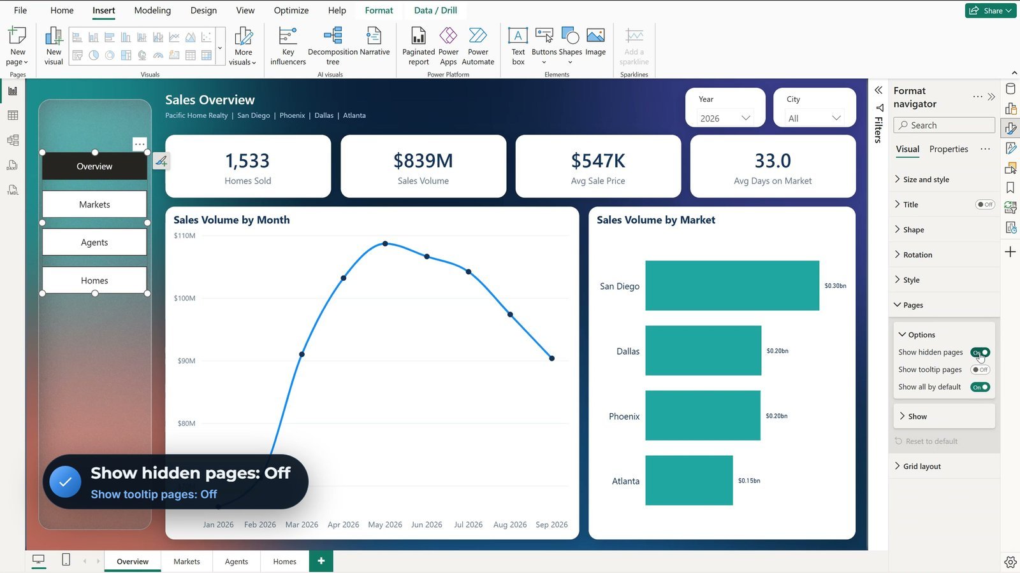
Task: Add a Paginated report visual
Action: (418, 46)
